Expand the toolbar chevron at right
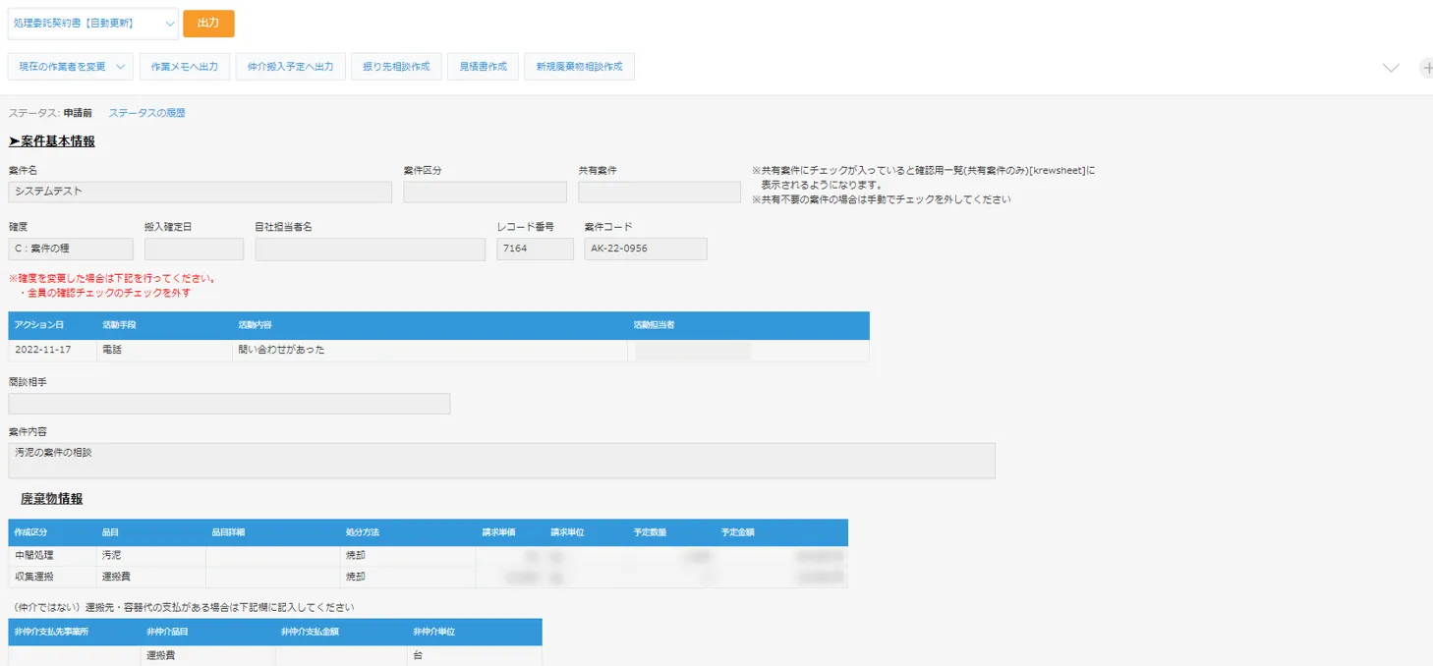Viewport: 1433px width, 666px height. pos(1391,68)
